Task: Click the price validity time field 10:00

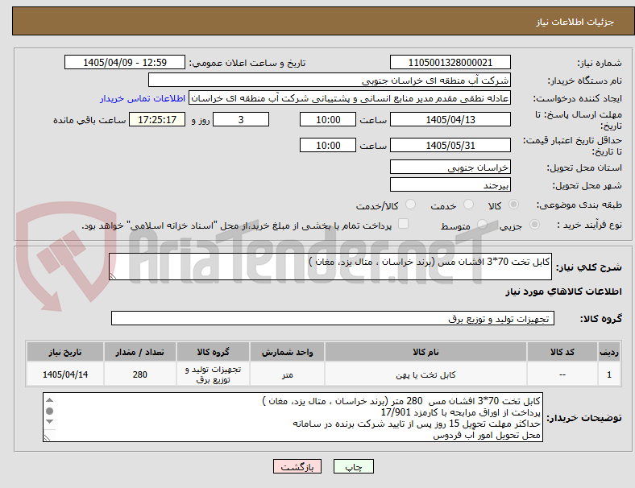Action: coord(328,145)
